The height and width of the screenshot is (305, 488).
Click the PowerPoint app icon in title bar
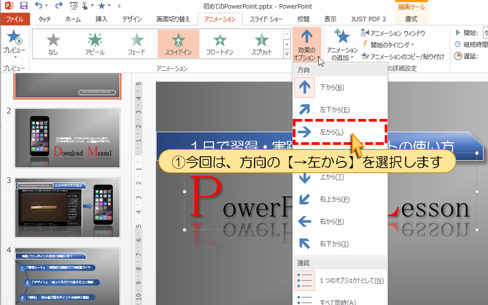[9, 6]
